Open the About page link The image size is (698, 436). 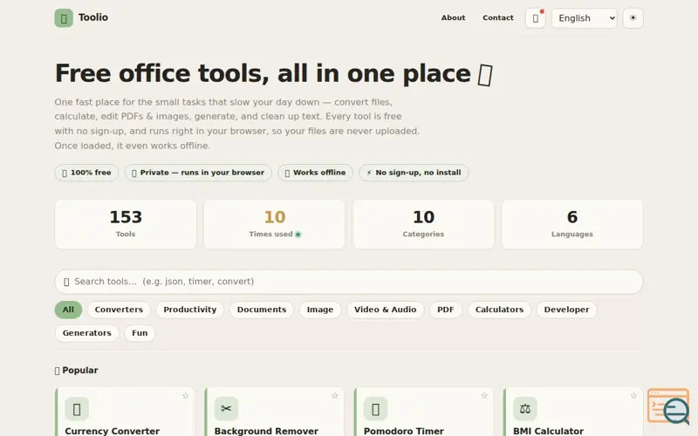[453, 17]
